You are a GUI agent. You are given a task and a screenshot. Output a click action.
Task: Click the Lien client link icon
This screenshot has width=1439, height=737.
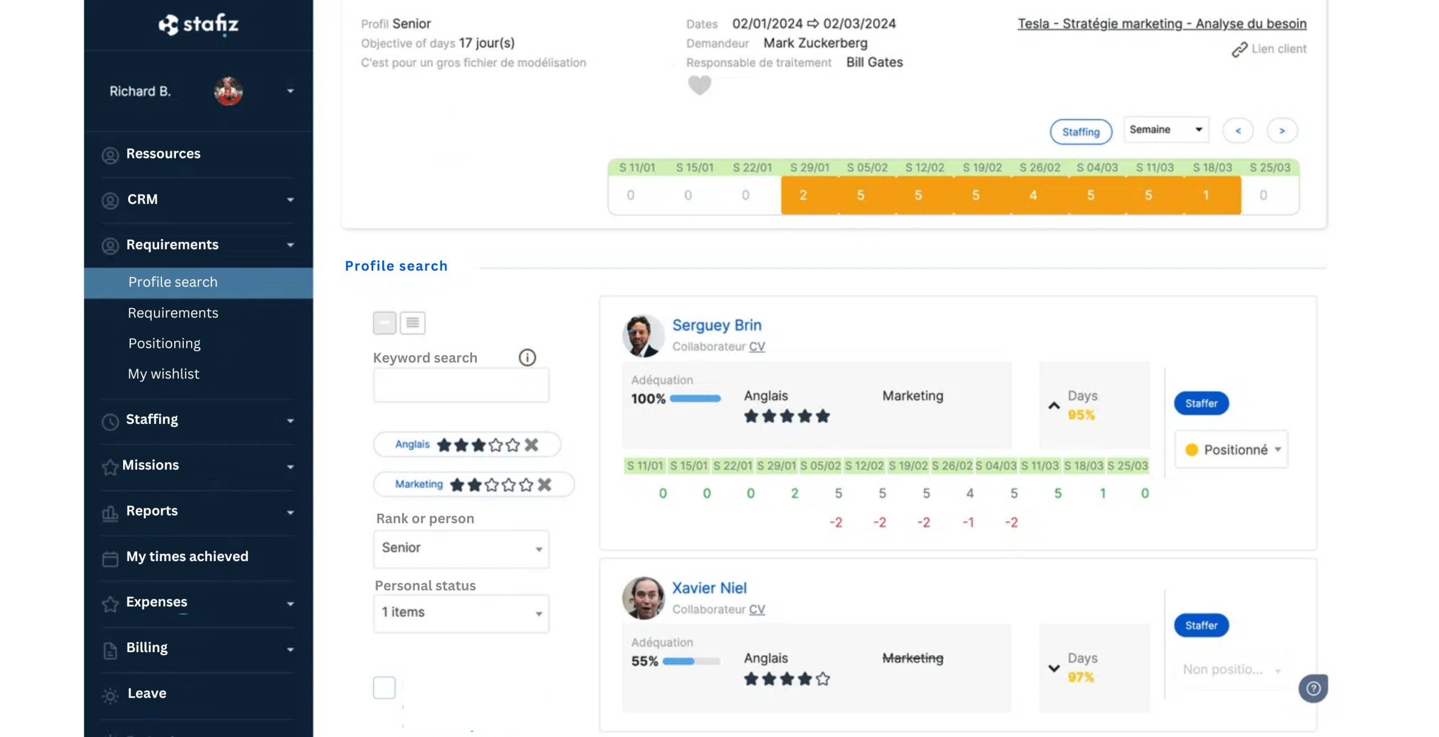pyautogui.click(x=1239, y=49)
